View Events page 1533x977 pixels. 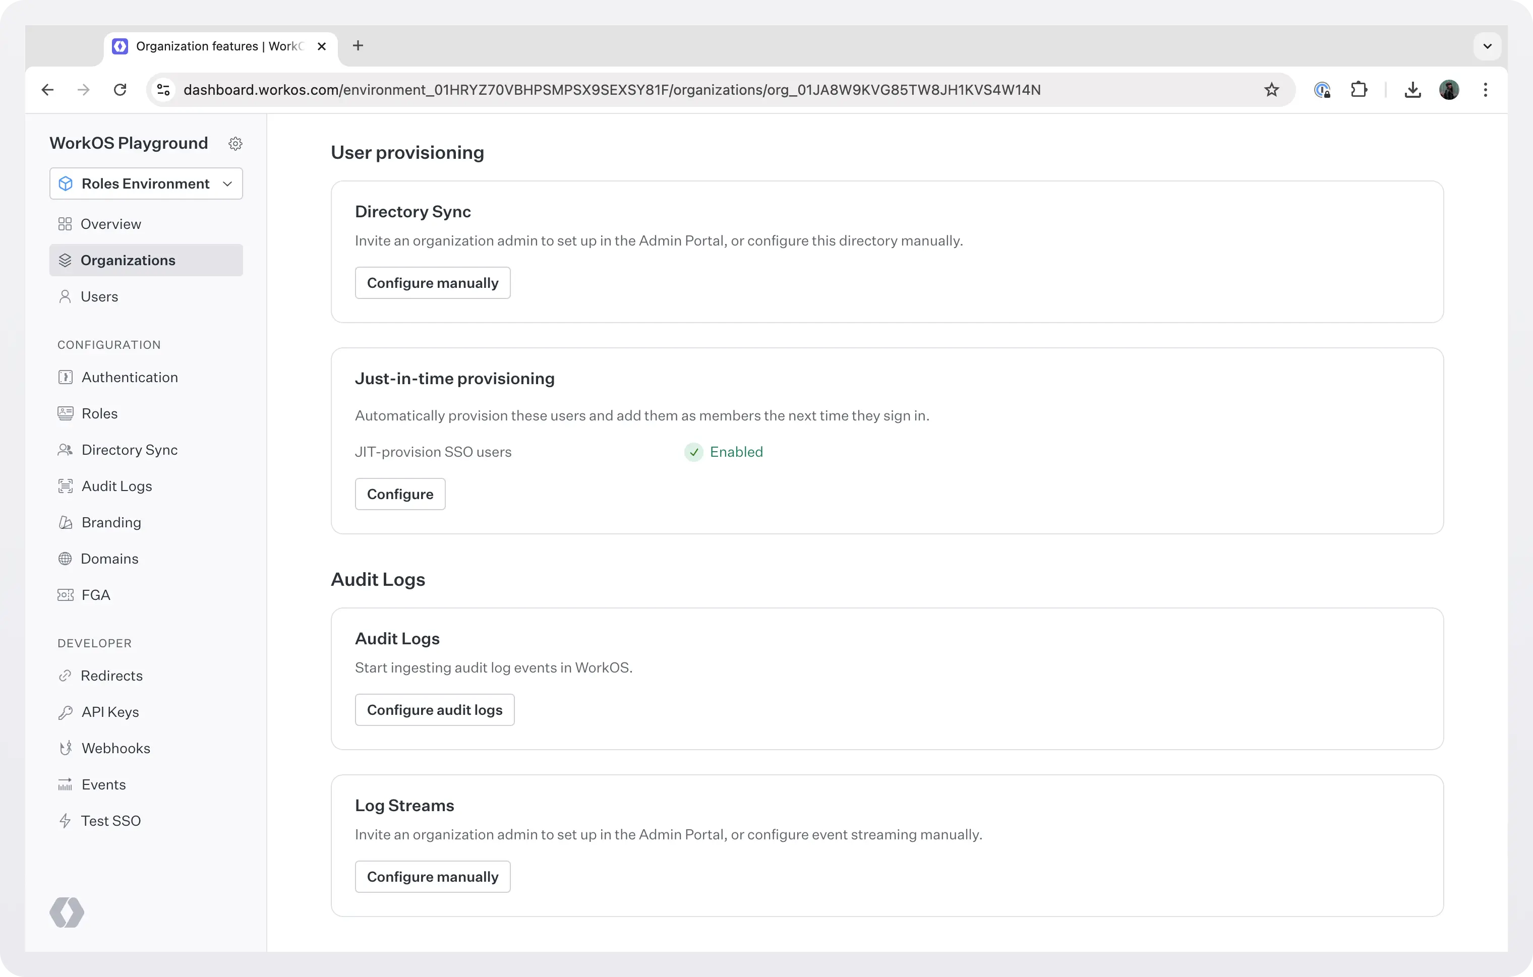146,785
